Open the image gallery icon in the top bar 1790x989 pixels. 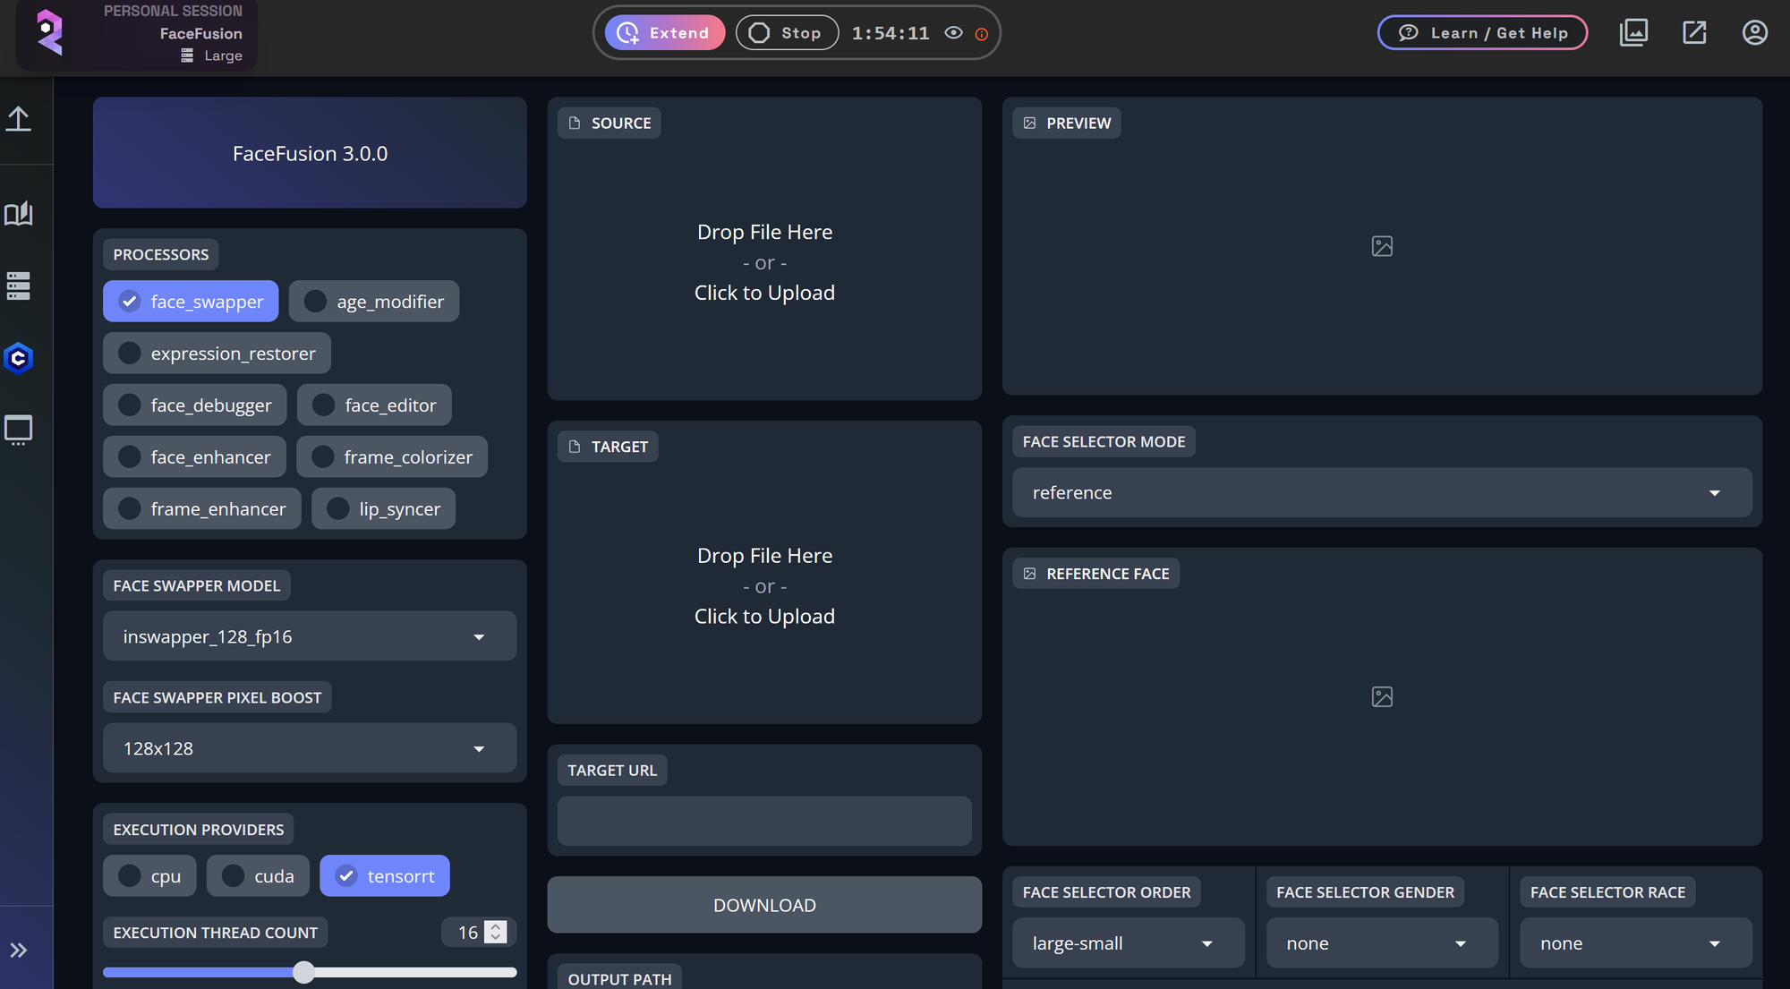click(x=1633, y=32)
